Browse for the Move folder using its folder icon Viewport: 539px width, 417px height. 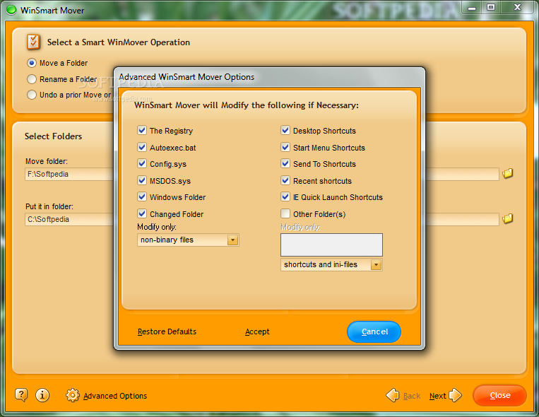pyautogui.click(x=507, y=173)
